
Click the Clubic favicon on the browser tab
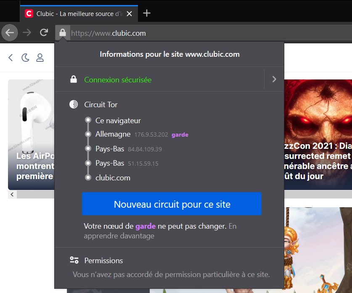pyautogui.click(x=29, y=13)
